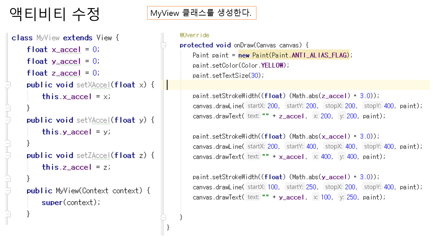
Task: Click the startX: hint in the first drawLine call
Action: (x=255, y=106)
